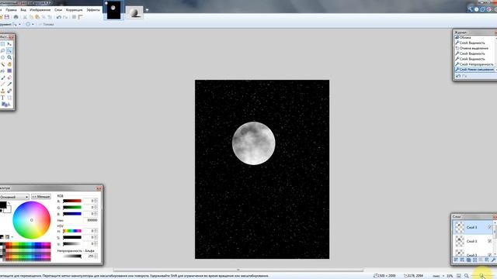
Task: Select the Move Selection tool
Action: 9,50
